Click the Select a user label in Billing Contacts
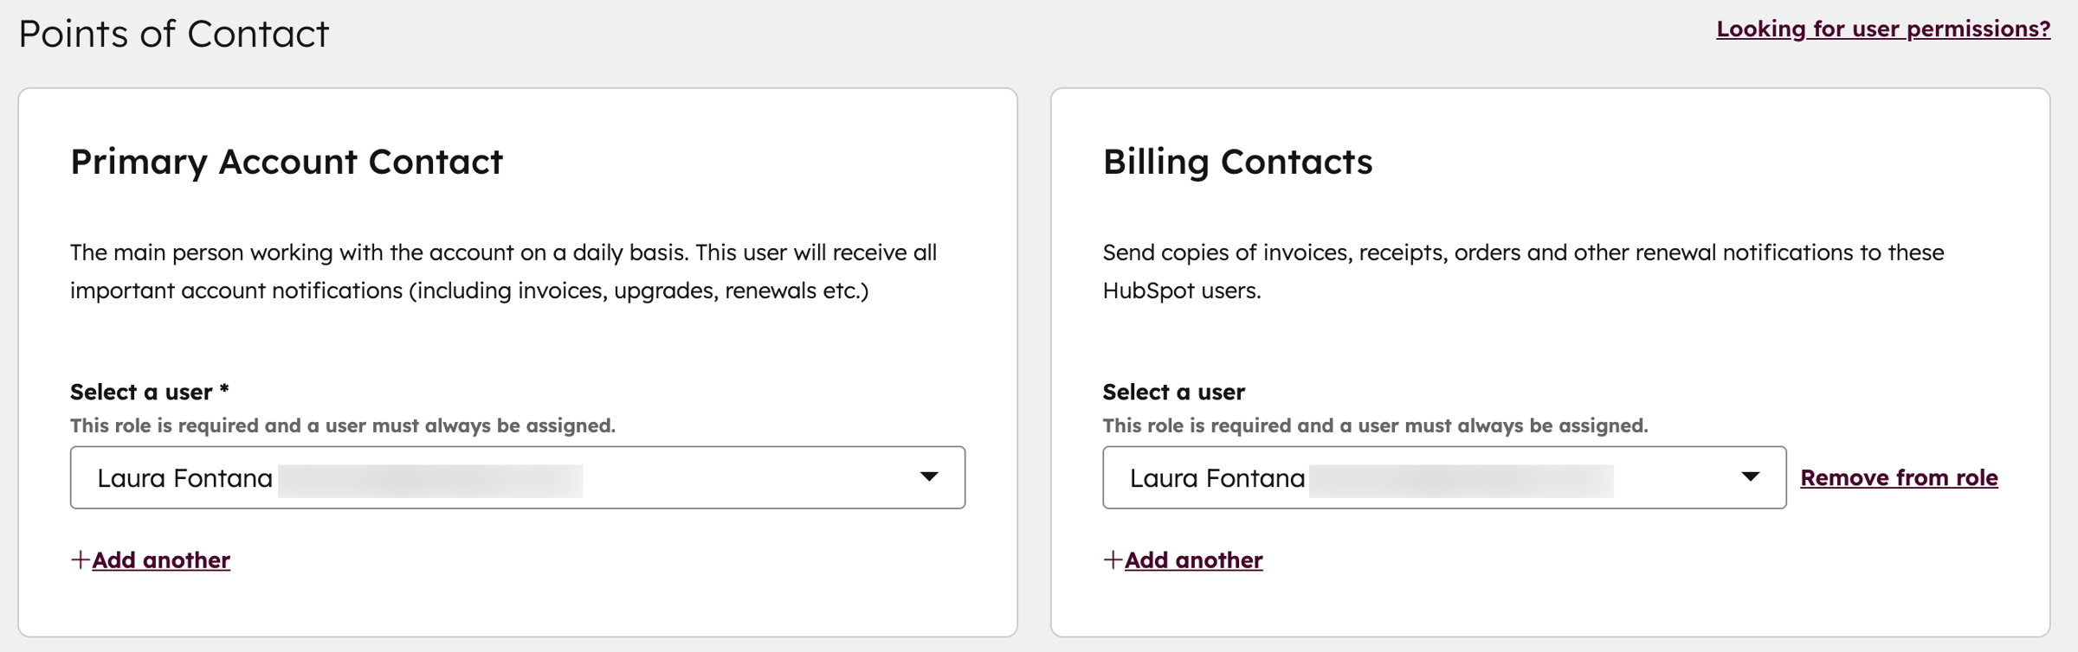 1173,392
